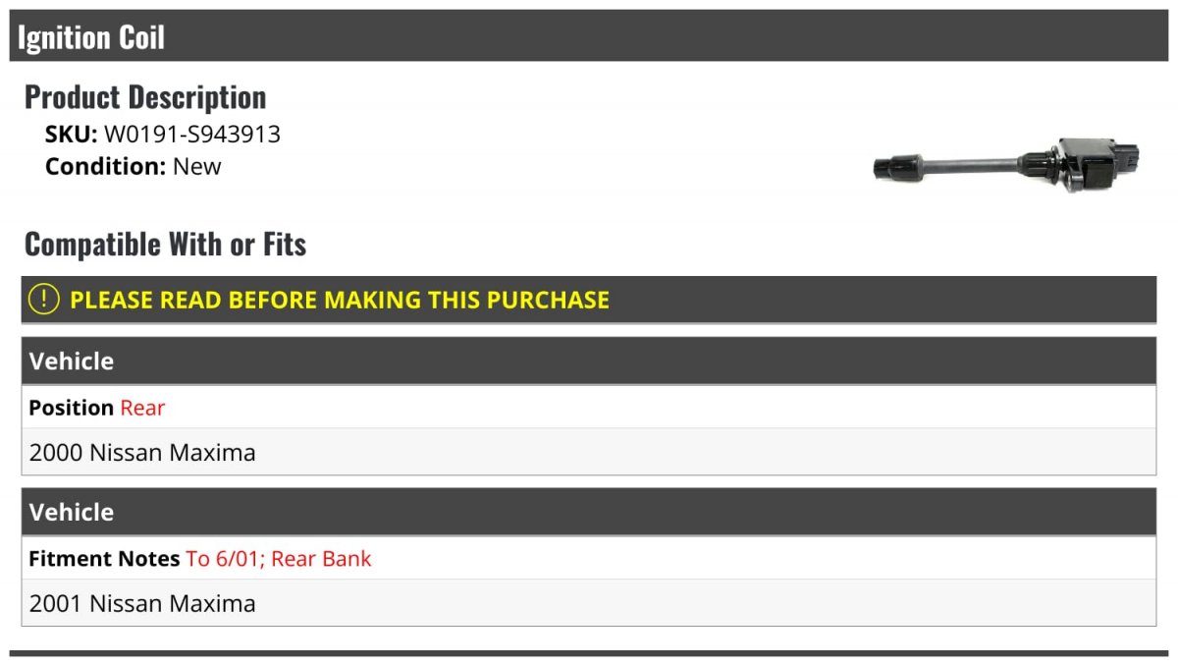Click the SKU number W0191-S943913
Viewport: 1178px width, 666px height.
click(x=192, y=134)
